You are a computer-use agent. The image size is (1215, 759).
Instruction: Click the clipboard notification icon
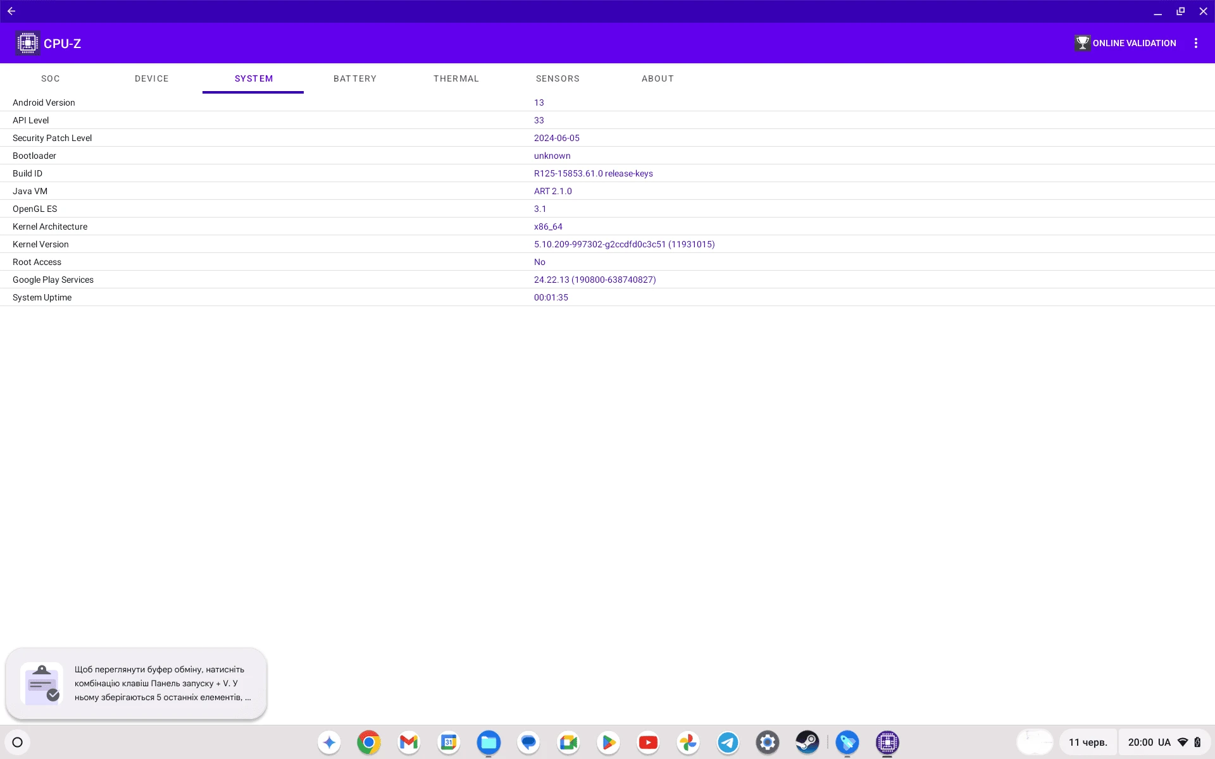point(42,684)
